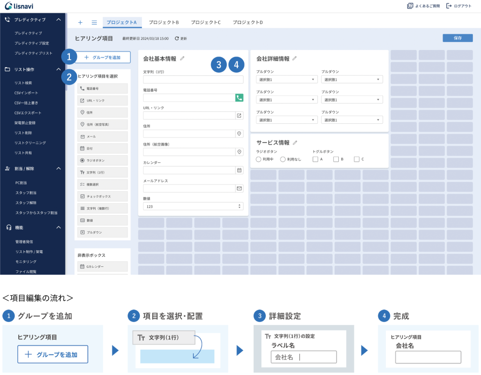Click the 数値 stepper arrows
The width and height of the screenshot is (481, 375).
coord(239,206)
